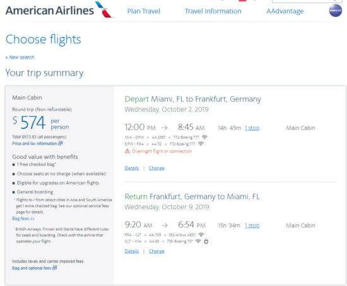
Task: Click external-link icon beside Bag and optional fees
Action: [55, 268]
